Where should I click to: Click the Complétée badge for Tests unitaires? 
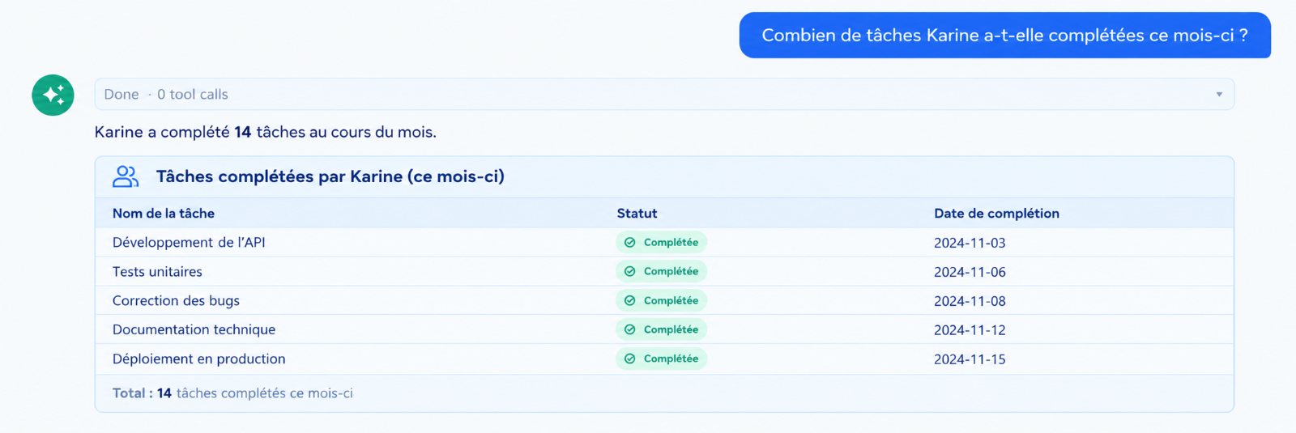click(x=661, y=272)
